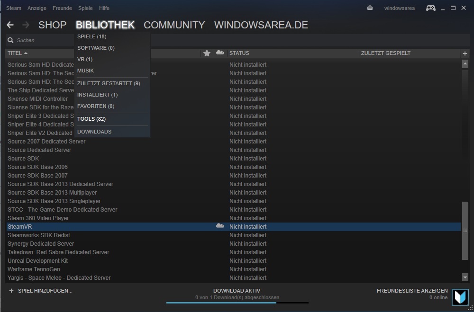
Task: Click the download progress bar
Action: coord(237,303)
